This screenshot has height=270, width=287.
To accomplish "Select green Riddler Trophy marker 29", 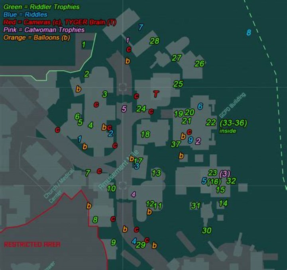I will pos(141,245).
